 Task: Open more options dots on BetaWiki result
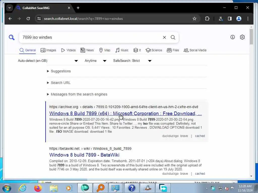[191, 174]
